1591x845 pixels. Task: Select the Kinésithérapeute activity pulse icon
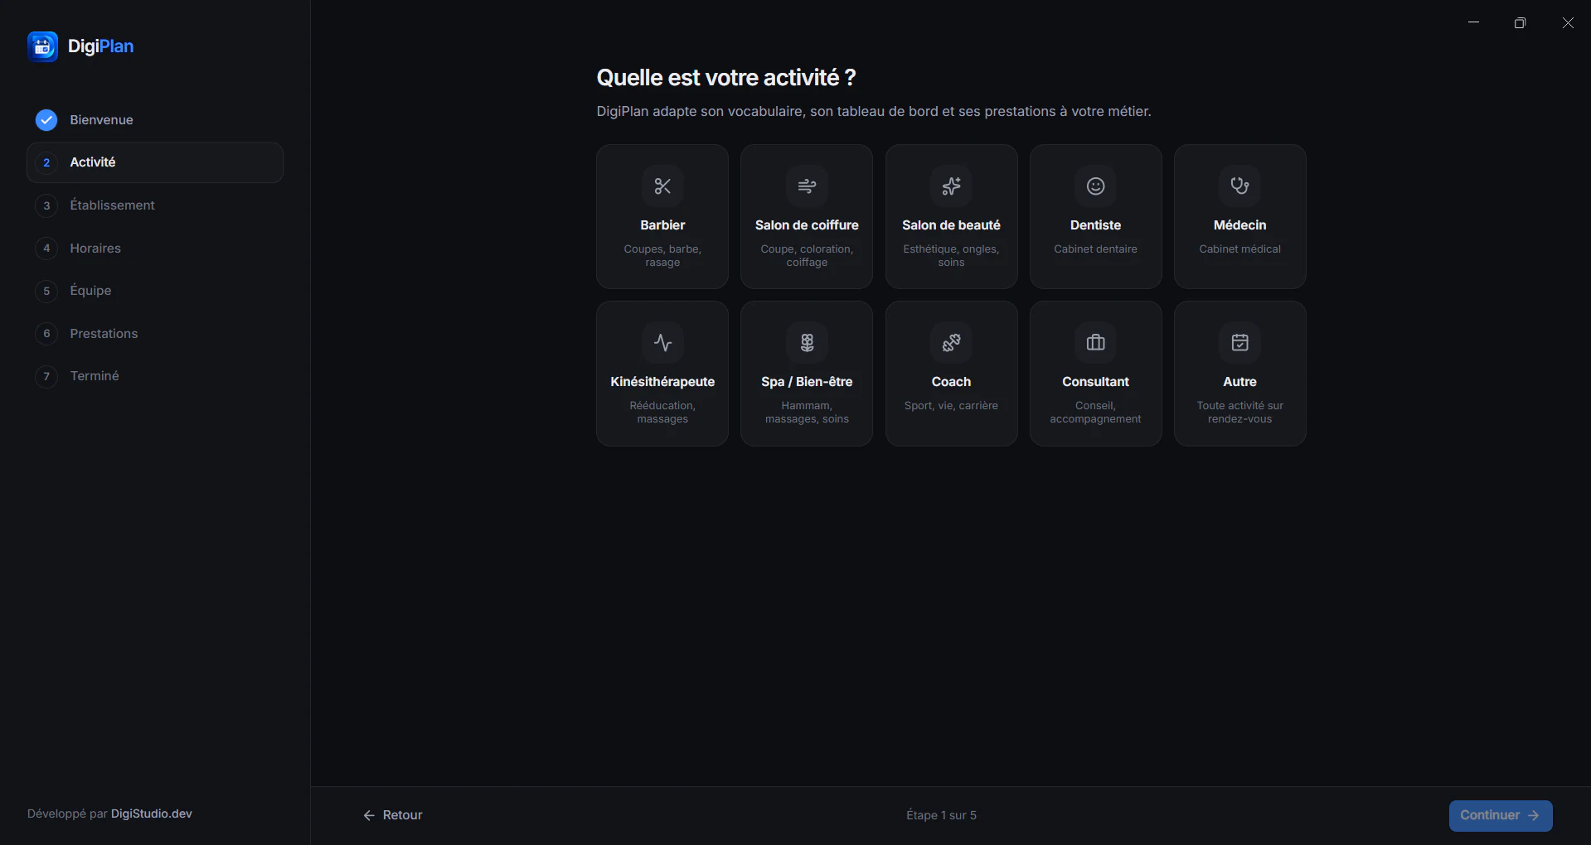point(662,343)
